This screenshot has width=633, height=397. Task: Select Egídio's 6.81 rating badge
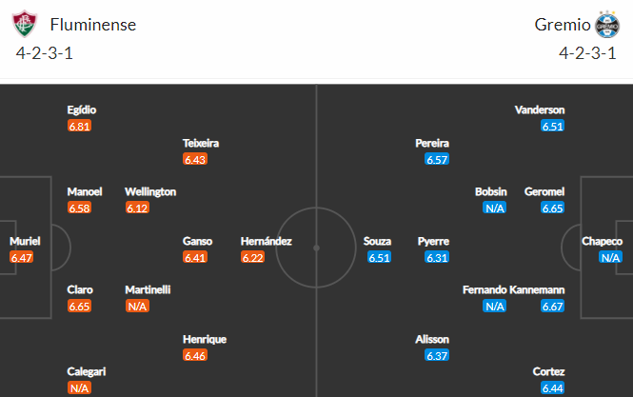pyautogui.click(x=80, y=126)
